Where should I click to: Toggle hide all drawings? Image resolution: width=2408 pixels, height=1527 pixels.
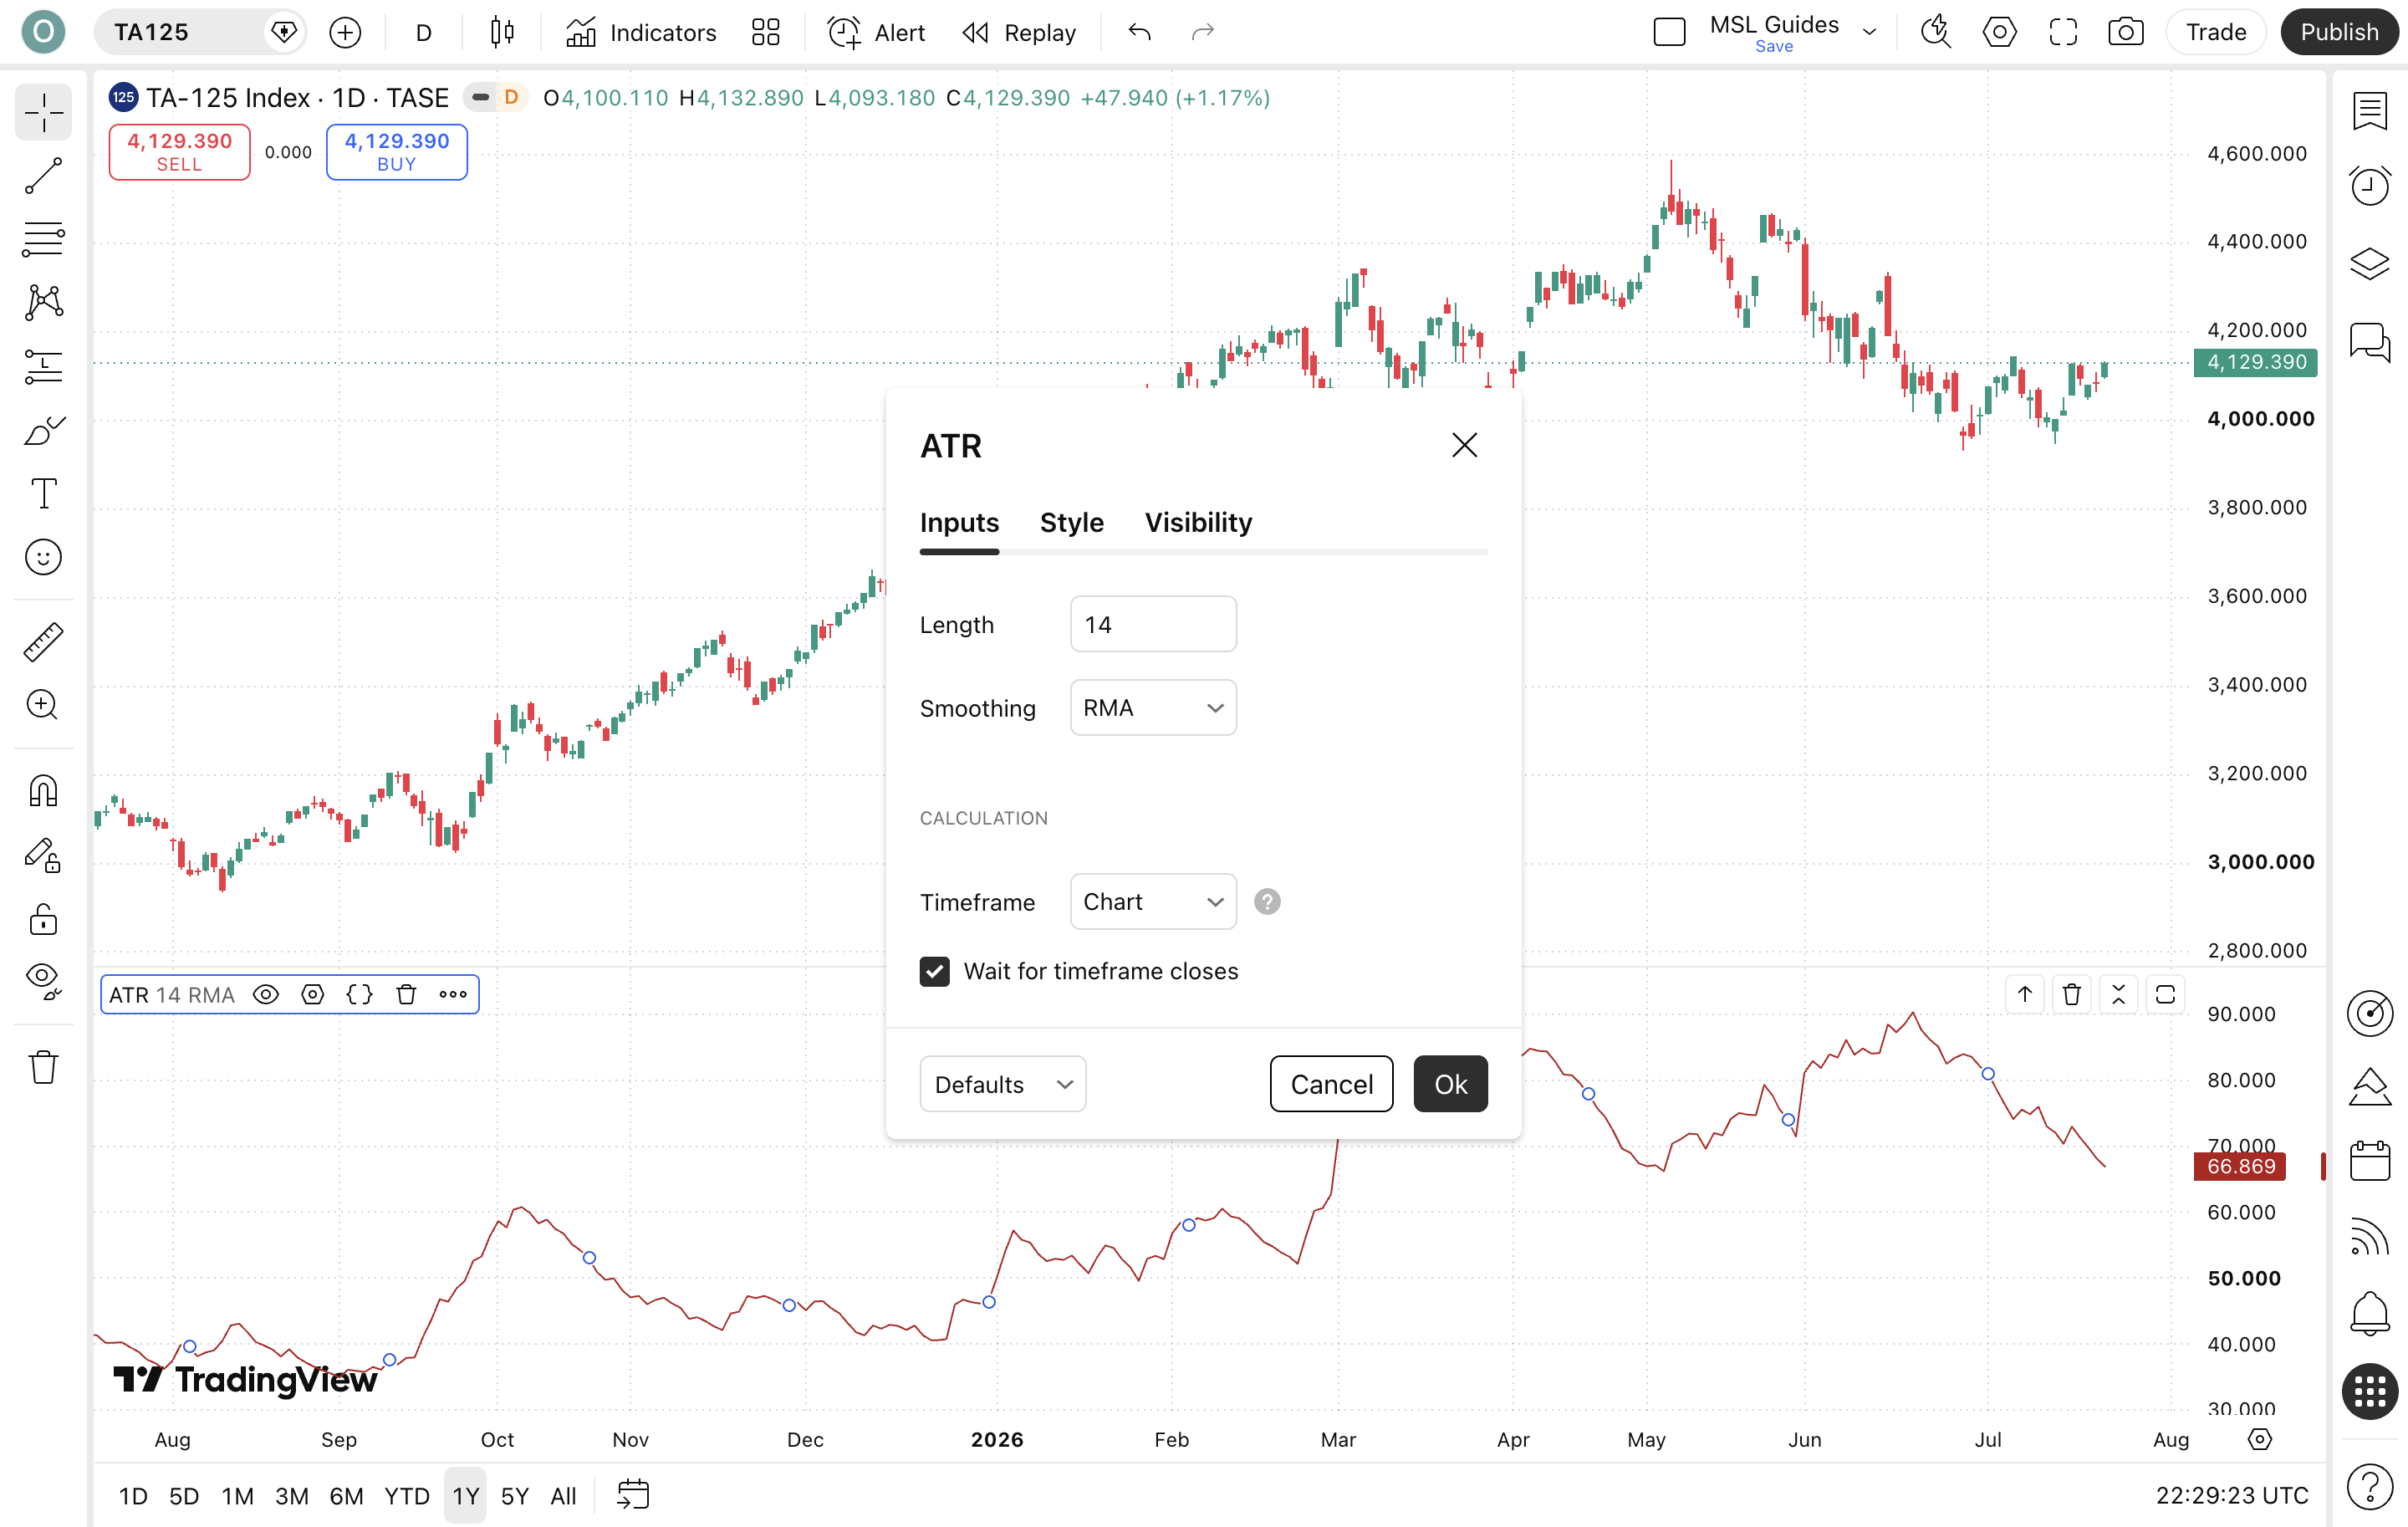point(43,981)
